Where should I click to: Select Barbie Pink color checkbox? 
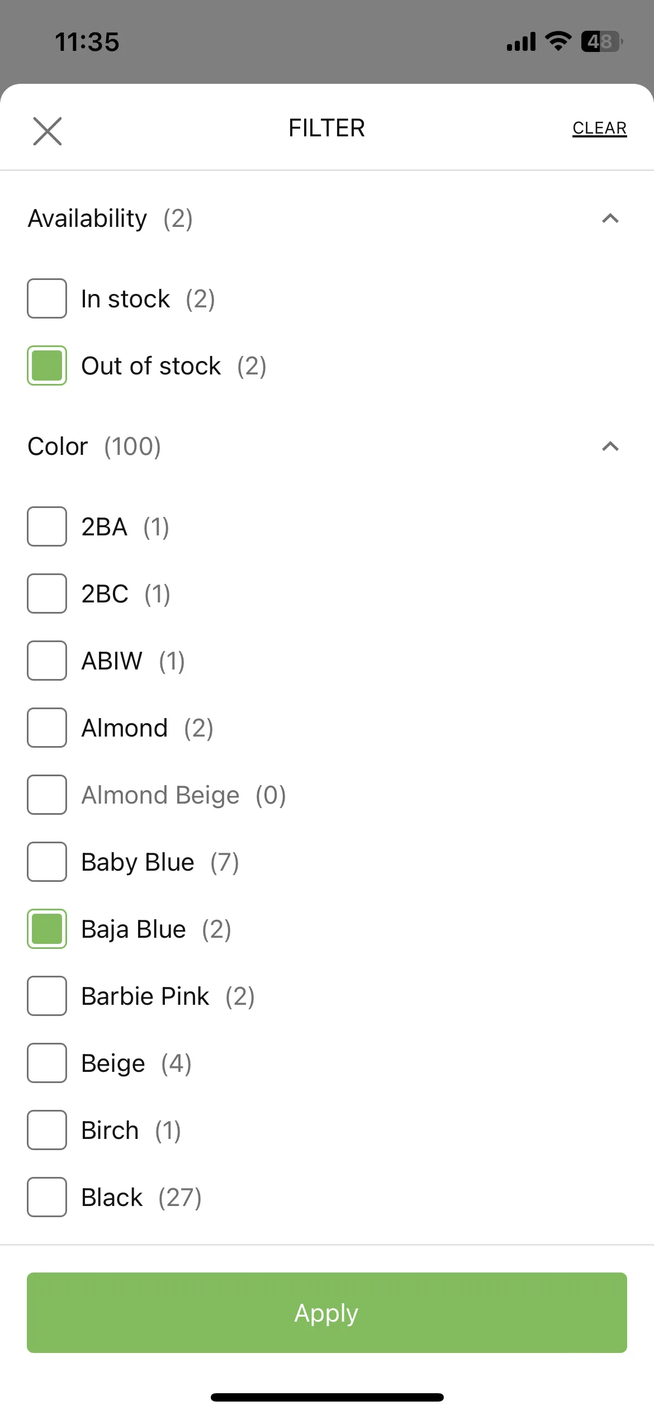[47, 996]
